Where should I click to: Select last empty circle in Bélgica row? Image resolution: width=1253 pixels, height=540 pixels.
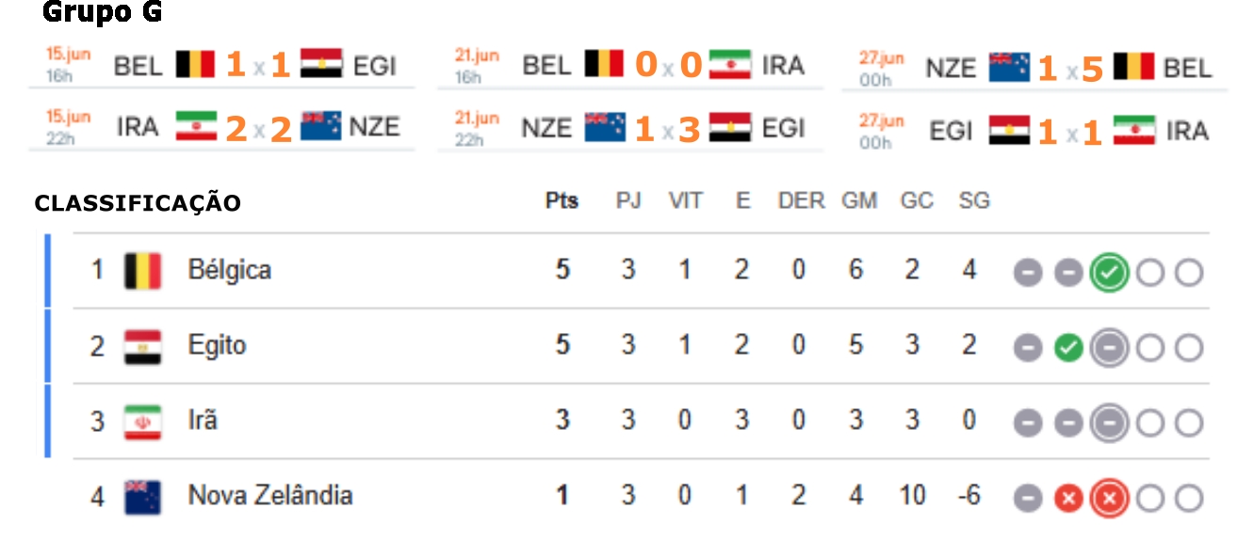(x=1189, y=274)
